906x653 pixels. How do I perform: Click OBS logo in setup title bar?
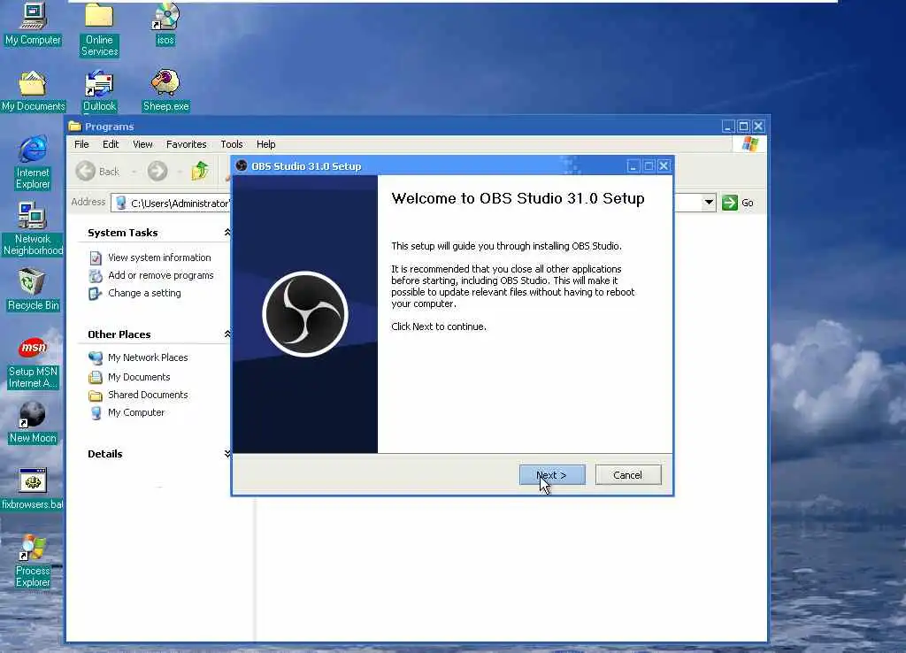[x=242, y=165]
